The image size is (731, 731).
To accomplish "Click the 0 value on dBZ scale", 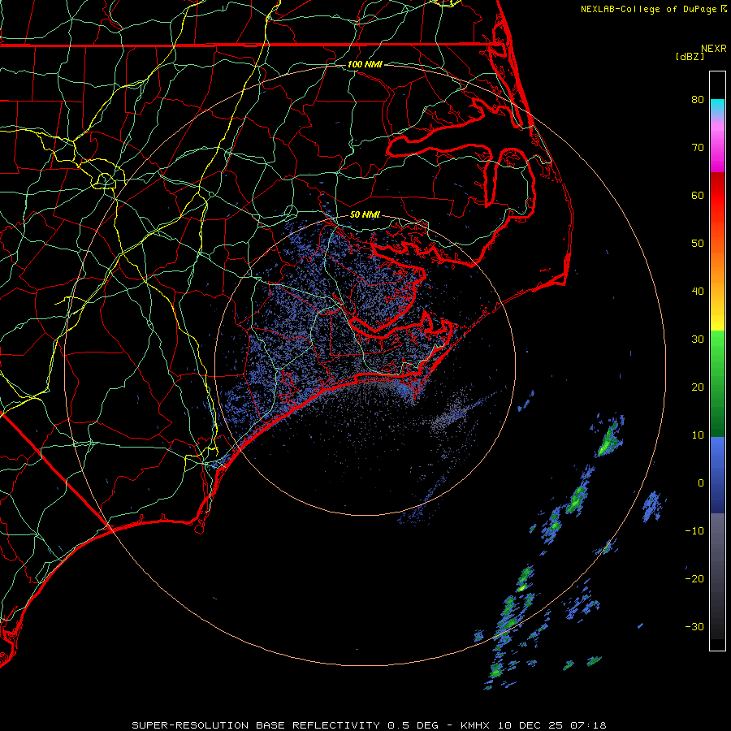I will (x=701, y=483).
